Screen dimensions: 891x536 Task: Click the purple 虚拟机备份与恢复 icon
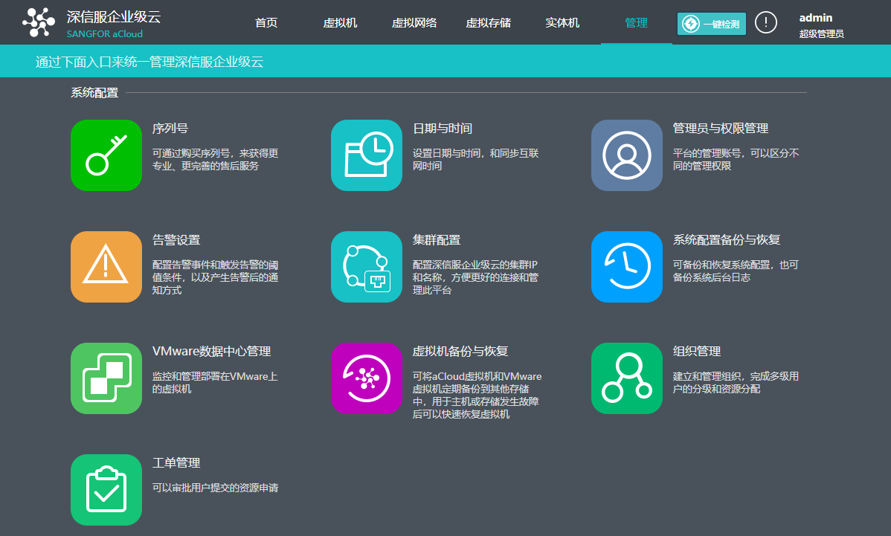(367, 378)
